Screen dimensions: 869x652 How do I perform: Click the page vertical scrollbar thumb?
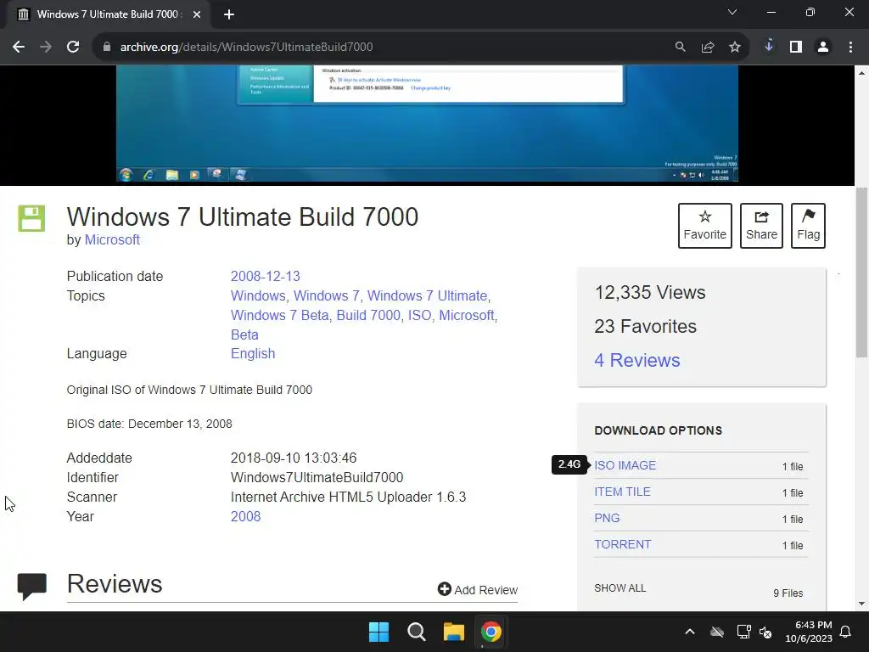[x=862, y=273]
